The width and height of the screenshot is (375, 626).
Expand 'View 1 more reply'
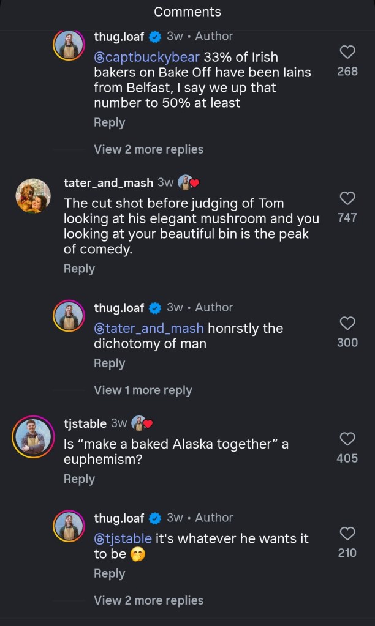[143, 390]
